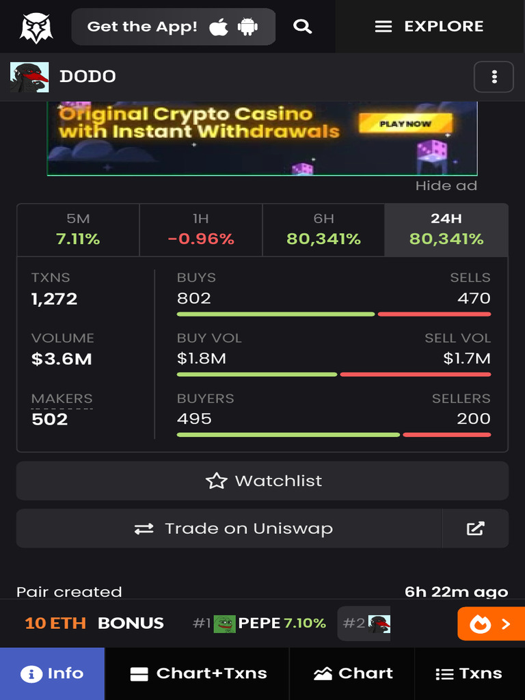Open the search magnifier icon

pos(302,27)
